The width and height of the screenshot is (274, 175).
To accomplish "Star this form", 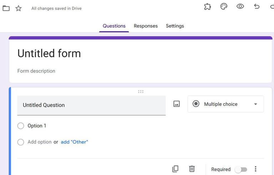I will (x=19, y=8).
